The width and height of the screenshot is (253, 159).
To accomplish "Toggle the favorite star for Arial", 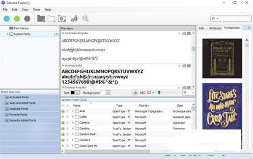I will tap(67, 111).
